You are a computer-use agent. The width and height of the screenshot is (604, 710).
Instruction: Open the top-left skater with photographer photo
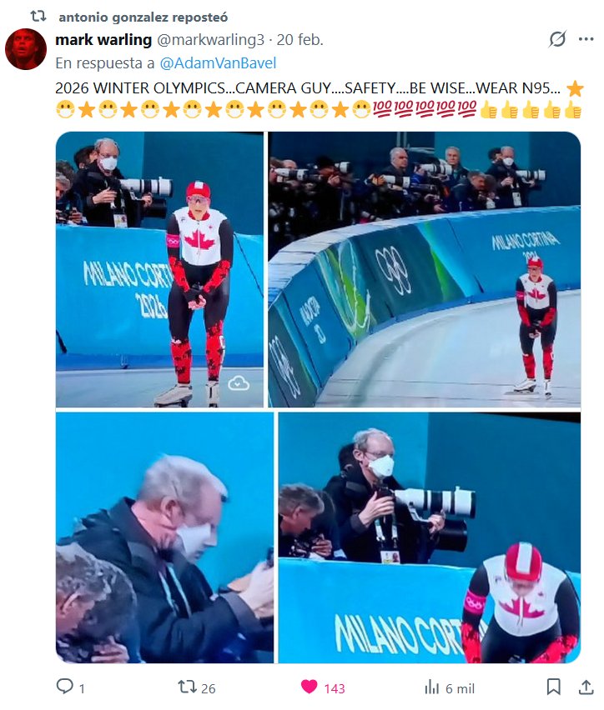(159, 269)
